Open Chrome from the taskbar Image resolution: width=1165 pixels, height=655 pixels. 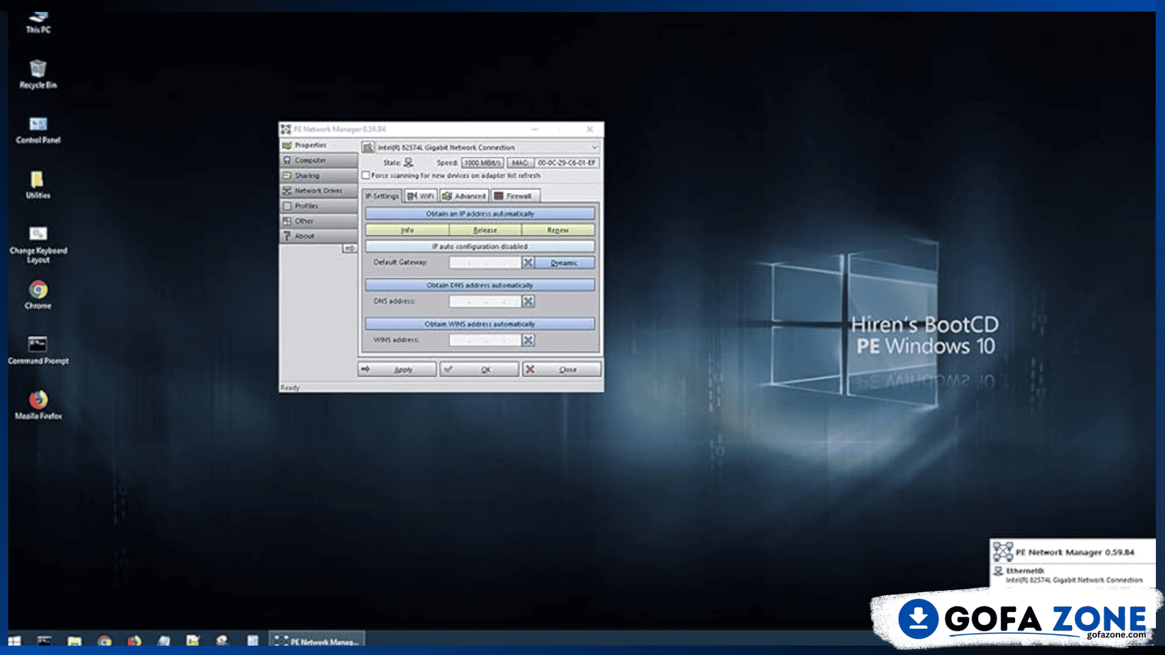[x=104, y=640]
